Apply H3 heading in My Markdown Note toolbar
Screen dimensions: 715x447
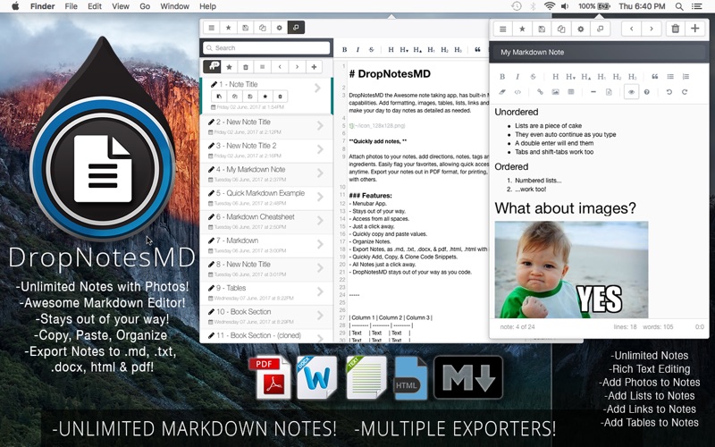point(633,77)
